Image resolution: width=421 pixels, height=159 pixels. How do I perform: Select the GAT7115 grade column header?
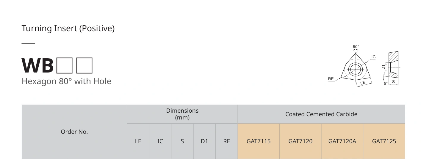pos(259,141)
